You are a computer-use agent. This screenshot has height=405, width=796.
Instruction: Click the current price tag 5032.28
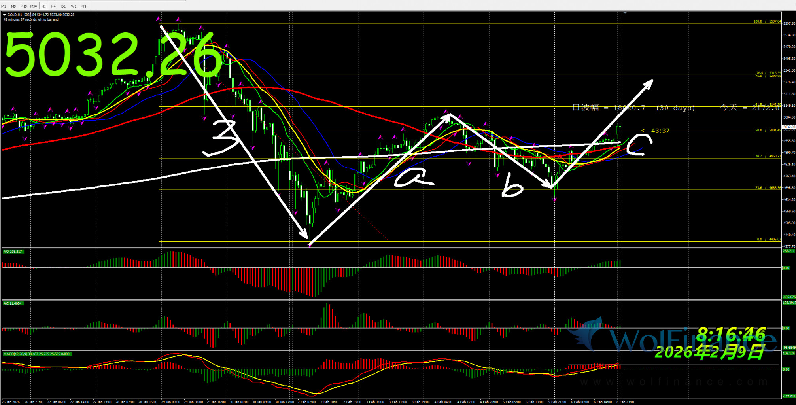[788, 127]
